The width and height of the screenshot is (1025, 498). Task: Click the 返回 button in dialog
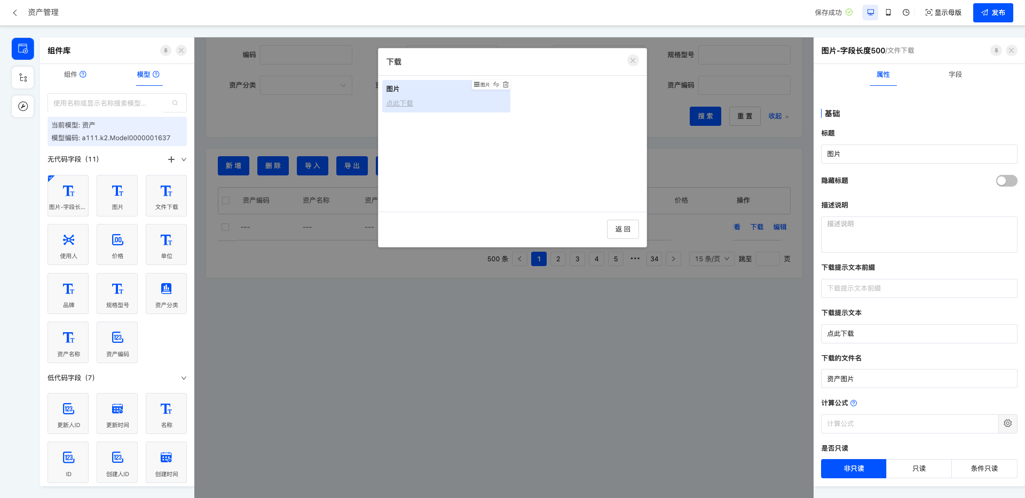622,229
